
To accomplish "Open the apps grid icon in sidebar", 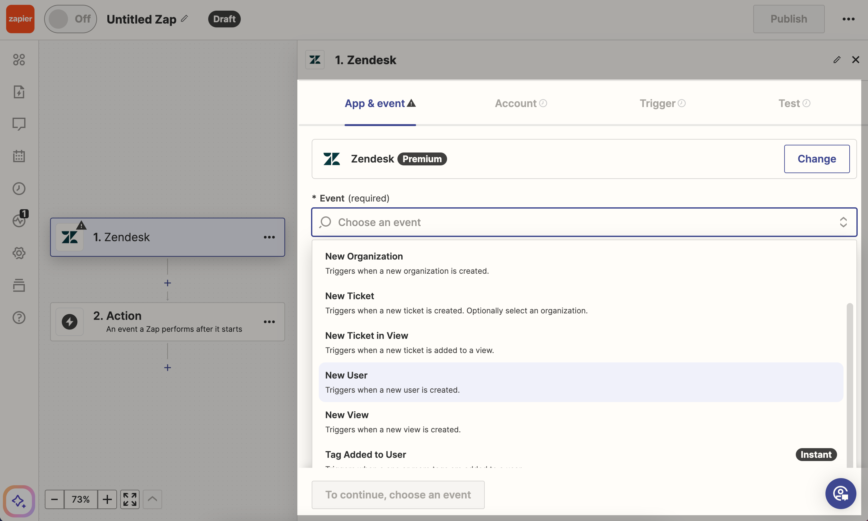I will click(x=19, y=60).
